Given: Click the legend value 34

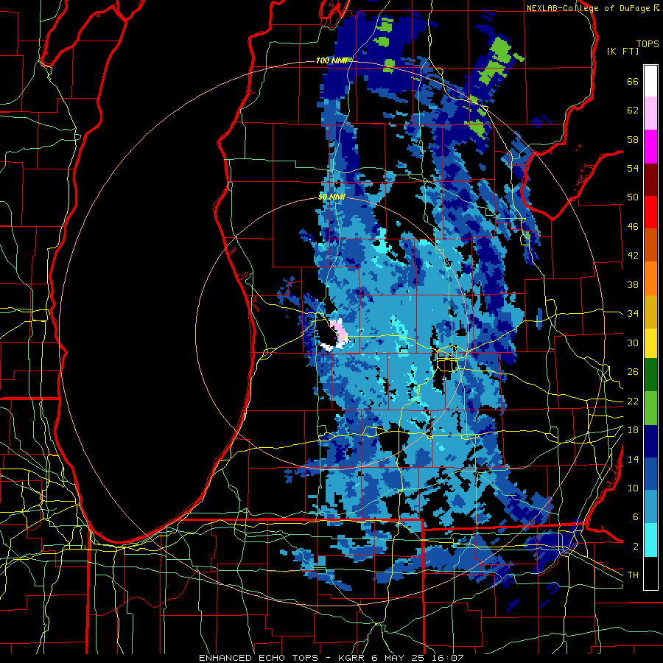Looking at the screenshot, I should [x=633, y=313].
